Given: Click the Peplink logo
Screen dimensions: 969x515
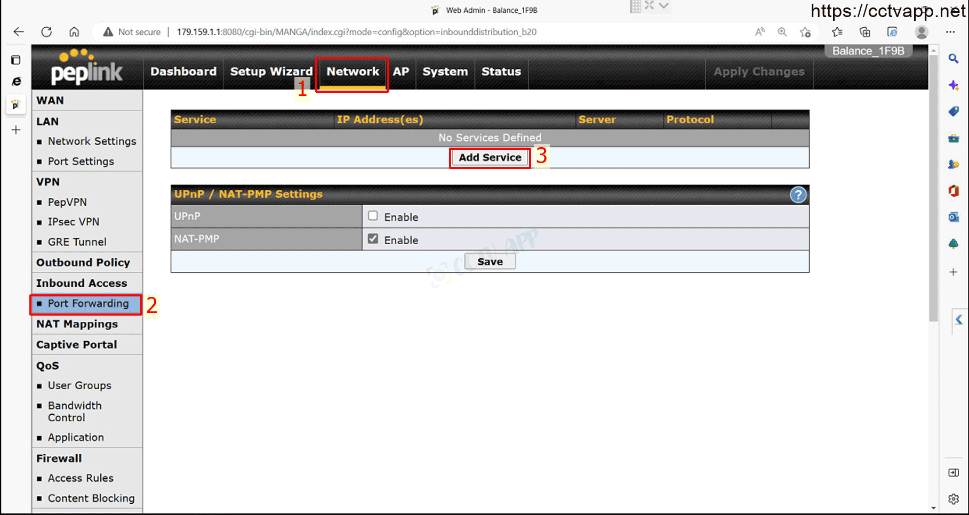Looking at the screenshot, I should click(x=86, y=68).
